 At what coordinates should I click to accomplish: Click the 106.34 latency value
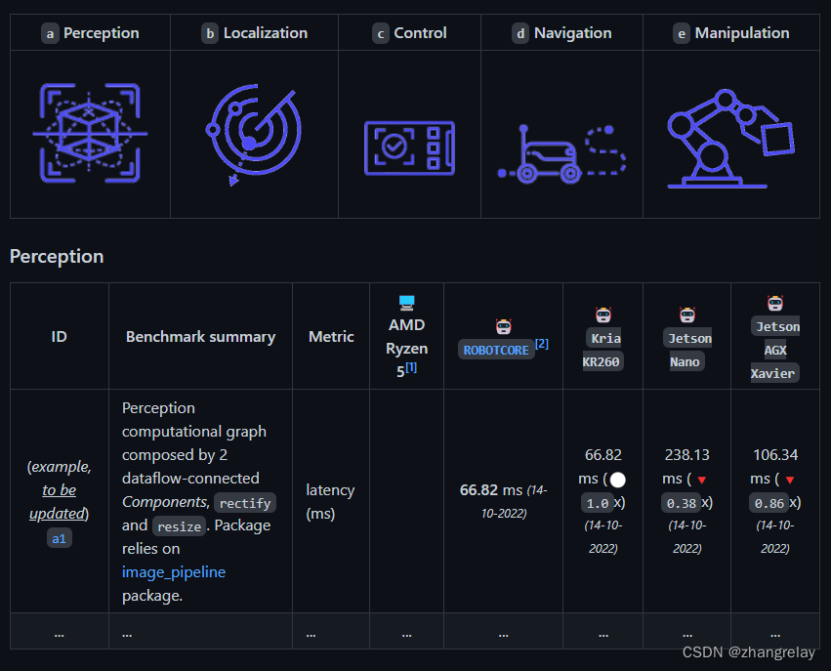pos(775,455)
